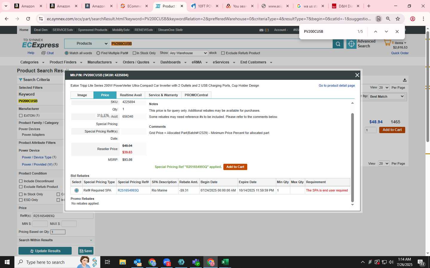The width and height of the screenshot is (430, 268).
Task: Check ESD Only filter
Action: (21, 200)
